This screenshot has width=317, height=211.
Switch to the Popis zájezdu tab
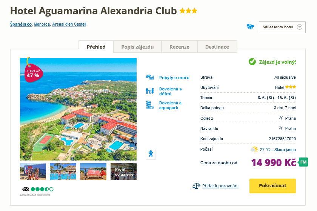coord(137,47)
